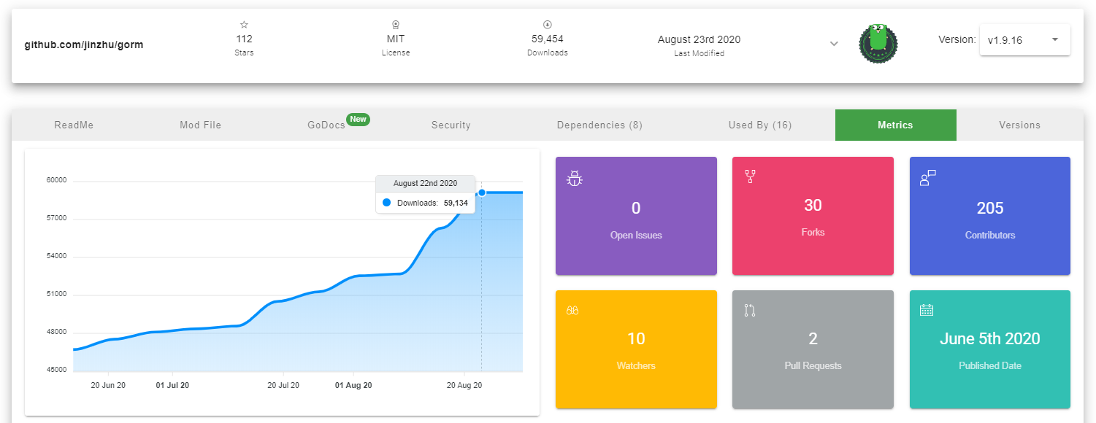Open the Version v1.9.16 dropdown
The image size is (1096, 423).
[1024, 40]
